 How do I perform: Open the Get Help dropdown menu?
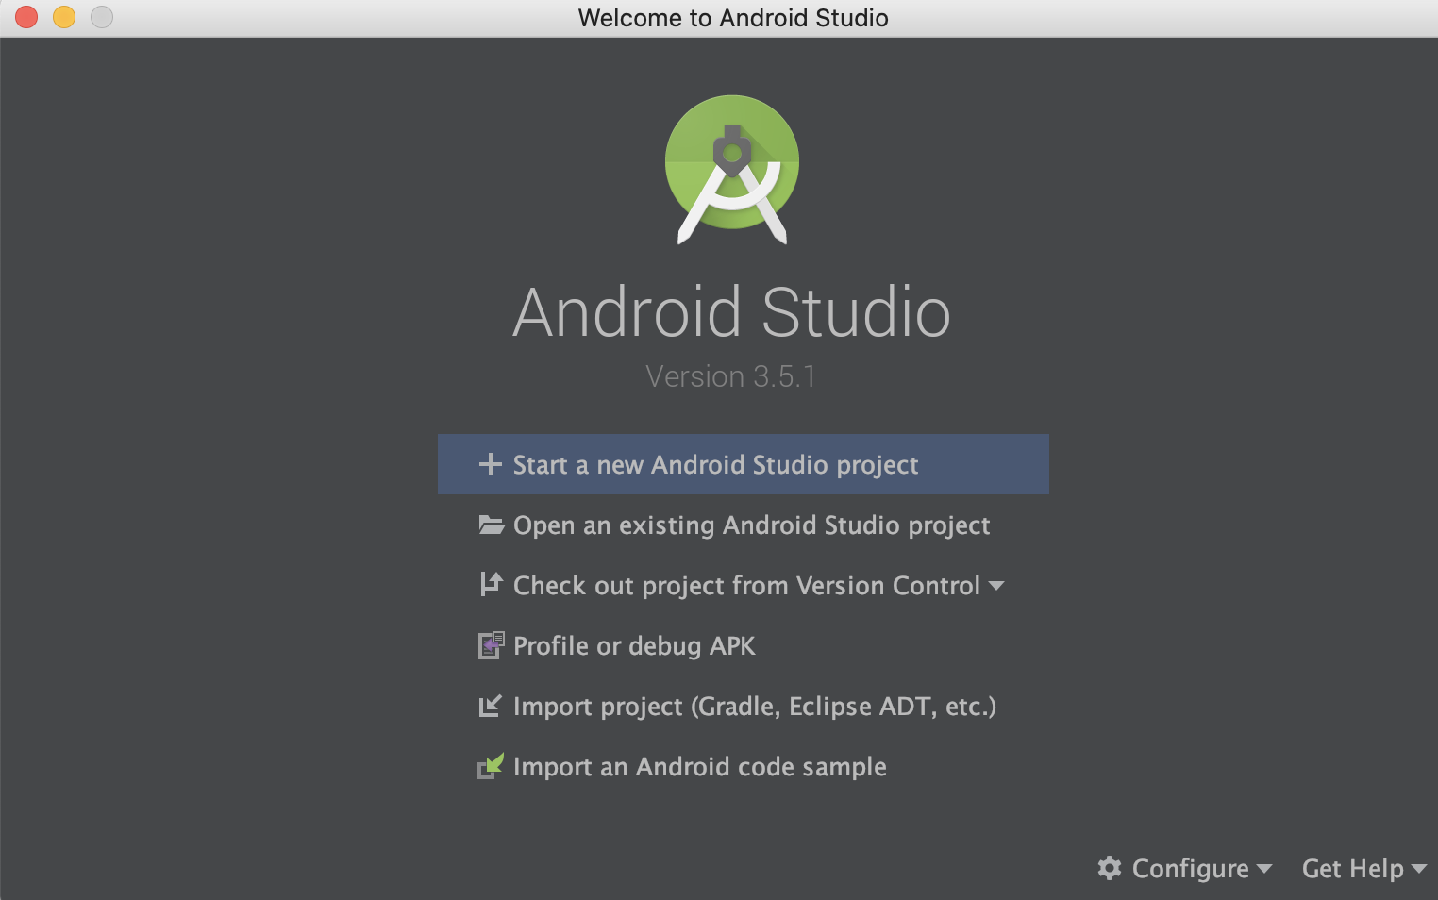coord(1364,868)
